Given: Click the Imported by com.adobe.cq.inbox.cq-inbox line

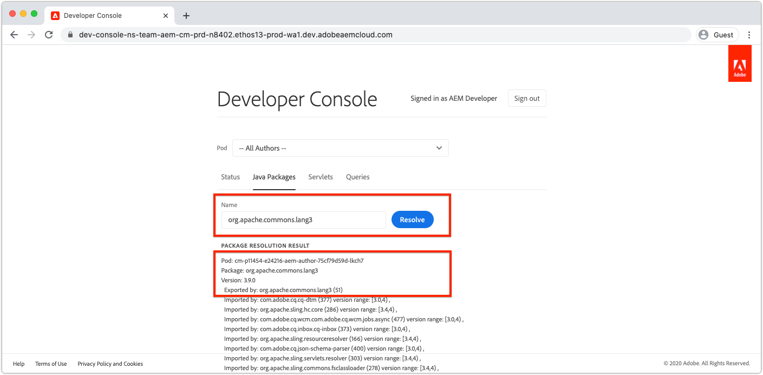Looking at the screenshot, I should pyautogui.click(x=317, y=329).
